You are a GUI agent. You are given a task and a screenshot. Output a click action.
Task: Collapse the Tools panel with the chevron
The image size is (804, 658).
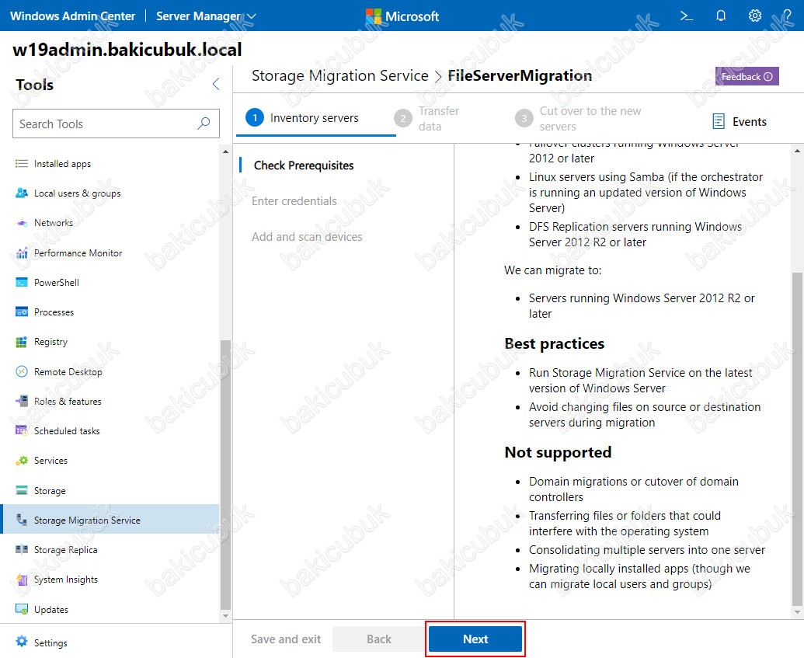[x=216, y=84]
